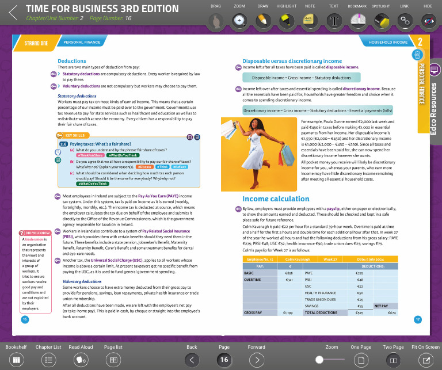442x370 pixels.
Task: Click the green icon beside question (b)
Action: pyautogui.click(x=58, y=161)
